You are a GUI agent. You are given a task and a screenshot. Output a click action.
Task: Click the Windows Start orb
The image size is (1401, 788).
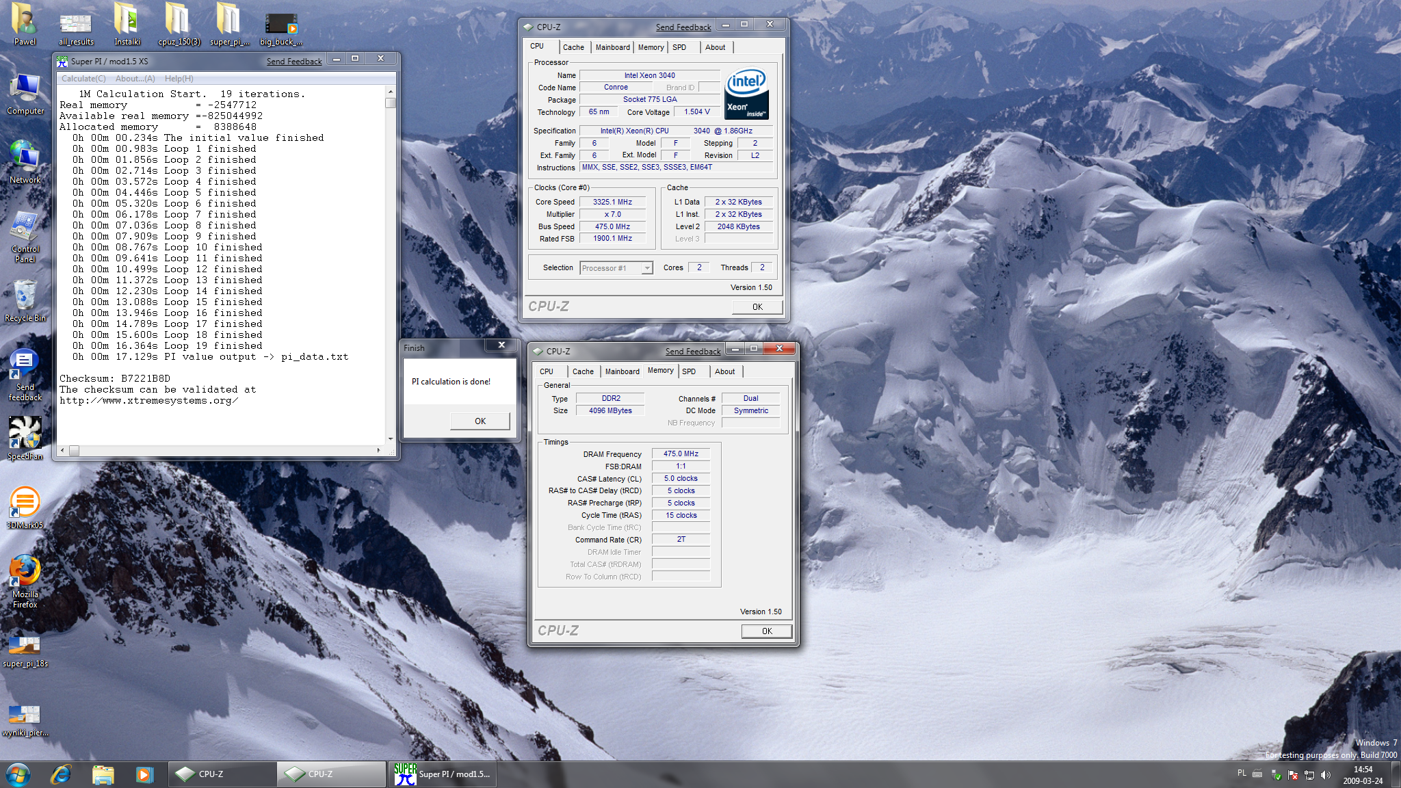click(18, 774)
